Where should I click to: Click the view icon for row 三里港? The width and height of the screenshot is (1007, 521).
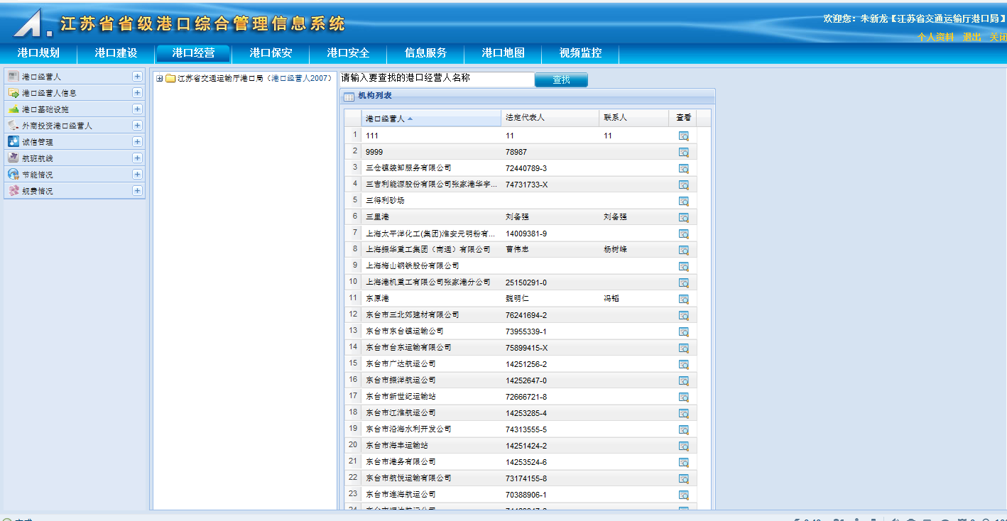683,217
